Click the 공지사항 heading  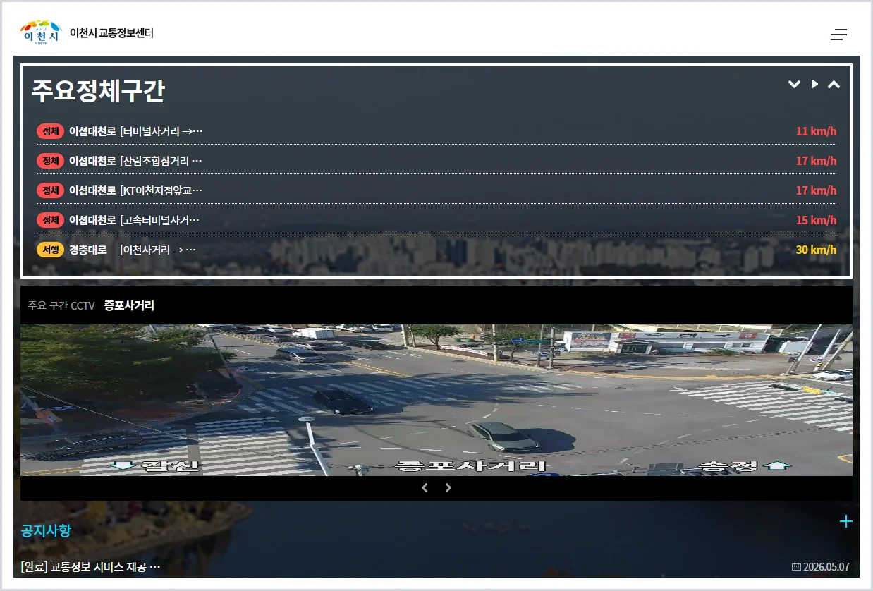click(x=46, y=530)
